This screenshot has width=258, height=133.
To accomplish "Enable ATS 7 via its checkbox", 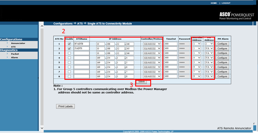I will click(x=69, y=72).
